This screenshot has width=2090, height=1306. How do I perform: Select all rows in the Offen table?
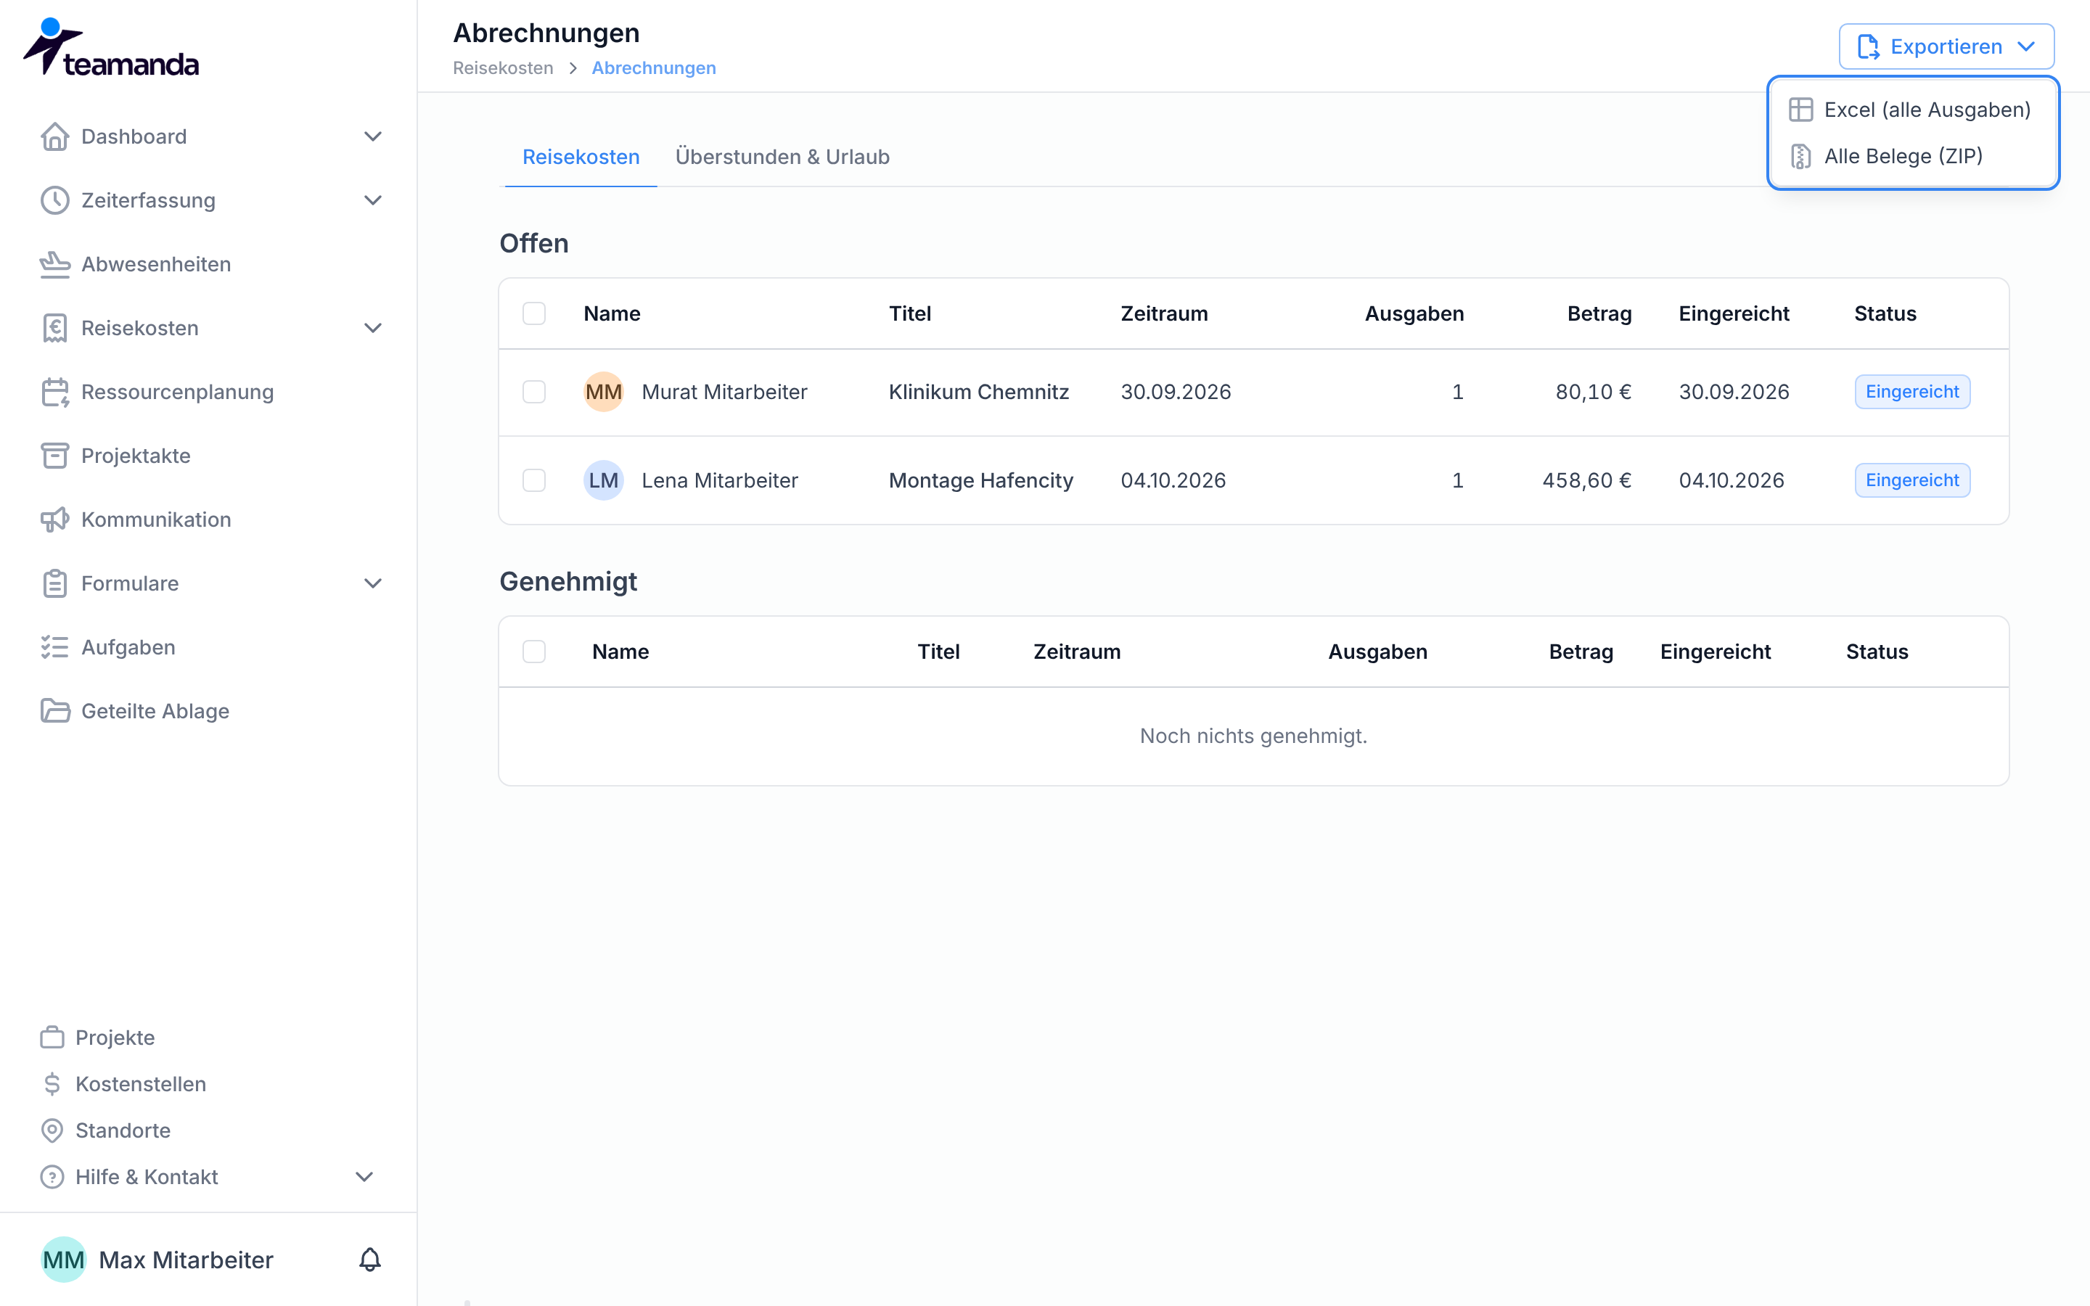point(533,313)
